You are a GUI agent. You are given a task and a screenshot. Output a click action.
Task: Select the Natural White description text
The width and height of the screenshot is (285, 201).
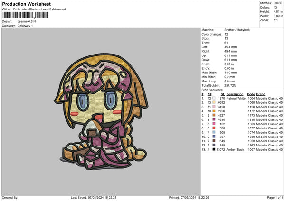pyautogui.click(x=236, y=98)
